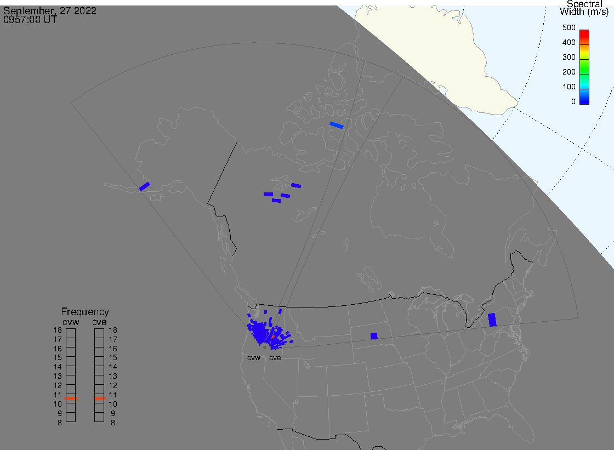Click the blue scatter block near Lake Ontario
Image resolution: width=614 pixels, height=450 pixels.
(x=492, y=320)
